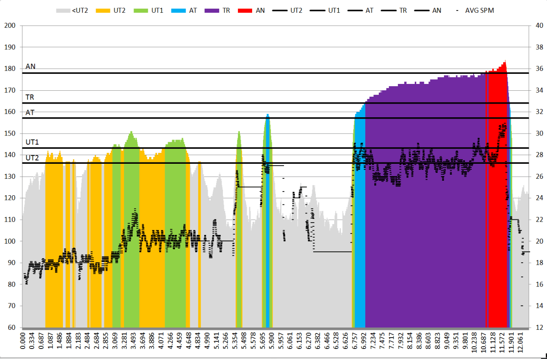Click the TR threshold label inside the plot

click(30, 97)
